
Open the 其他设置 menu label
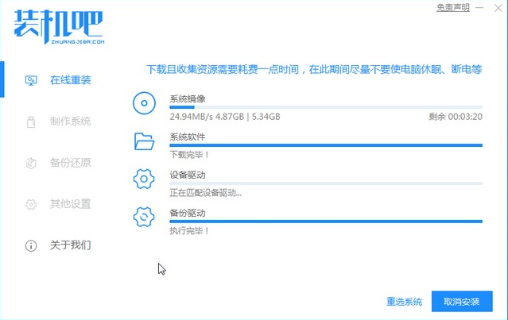70,204
